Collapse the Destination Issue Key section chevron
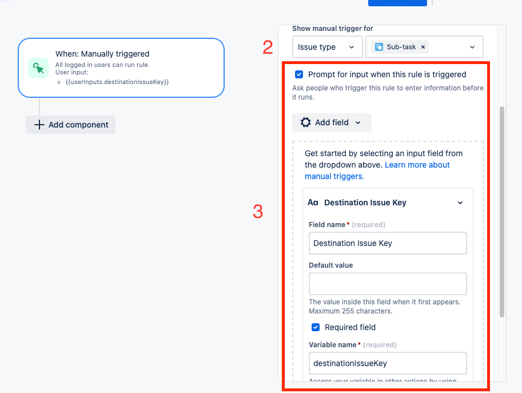Viewport: 522px width, 393px height. coord(460,203)
